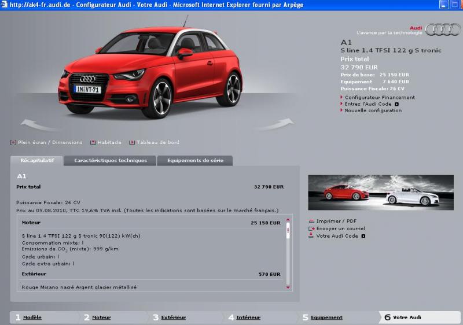
Task: Click summary list scroll up arrow
Action: pos(288,220)
